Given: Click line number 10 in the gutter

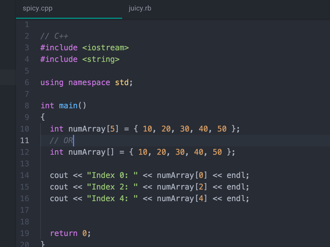Looking at the screenshot, I should 25,129.
